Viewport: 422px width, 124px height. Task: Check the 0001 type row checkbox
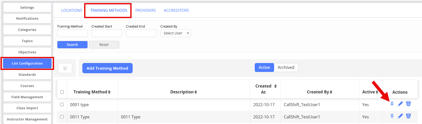click(62, 104)
